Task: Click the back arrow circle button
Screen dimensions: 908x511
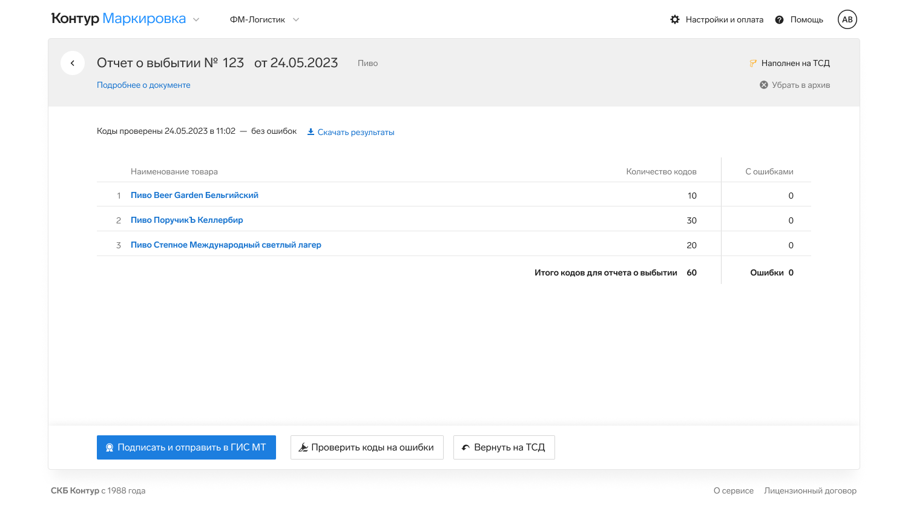Action: coord(73,63)
